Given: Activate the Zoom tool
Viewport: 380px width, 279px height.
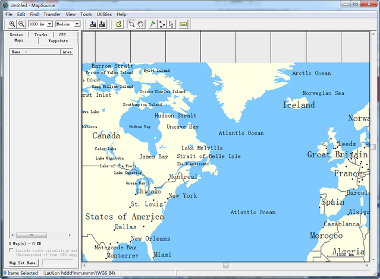Looking at the screenshot, I should click(x=131, y=24).
